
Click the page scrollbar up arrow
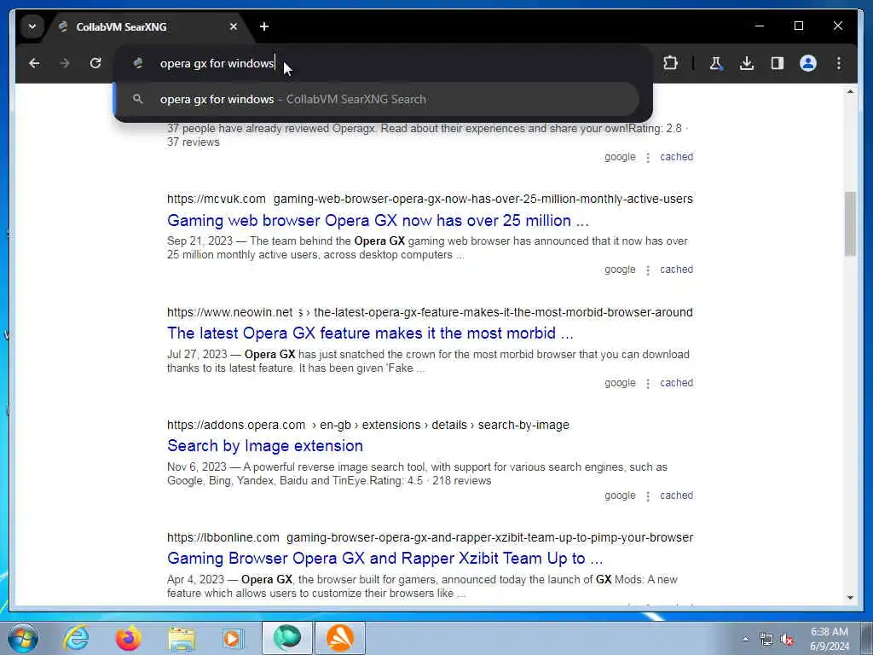pyautogui.click(x=850, y=91)
